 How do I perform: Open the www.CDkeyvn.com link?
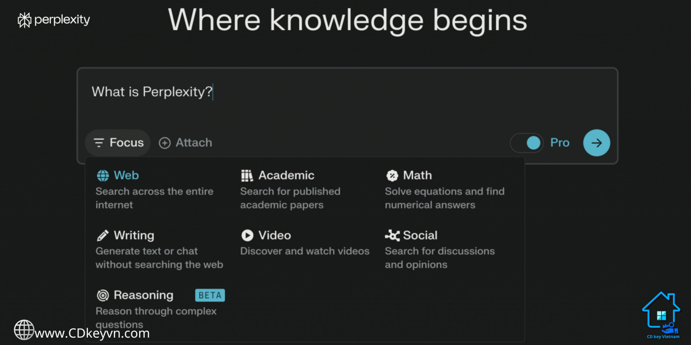92,334
